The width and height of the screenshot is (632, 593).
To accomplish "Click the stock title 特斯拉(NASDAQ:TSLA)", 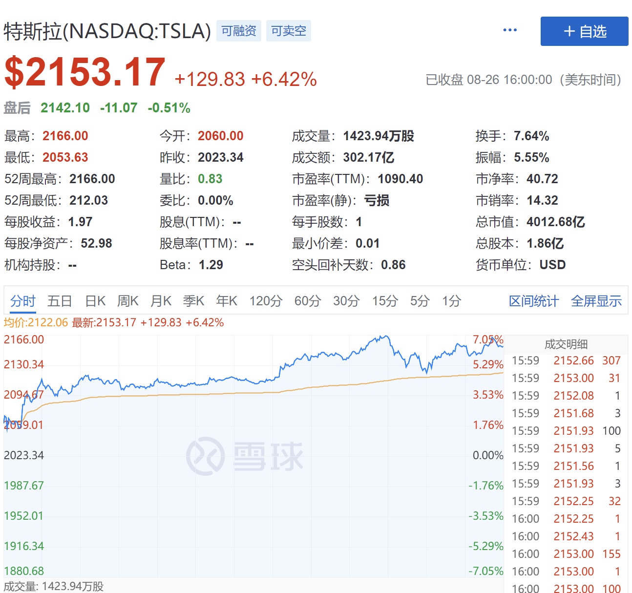I will pos(107,31).
